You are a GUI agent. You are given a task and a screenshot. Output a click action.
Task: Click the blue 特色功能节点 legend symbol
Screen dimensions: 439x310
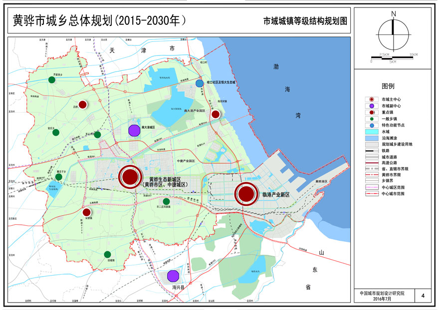[x=372, y=125]
